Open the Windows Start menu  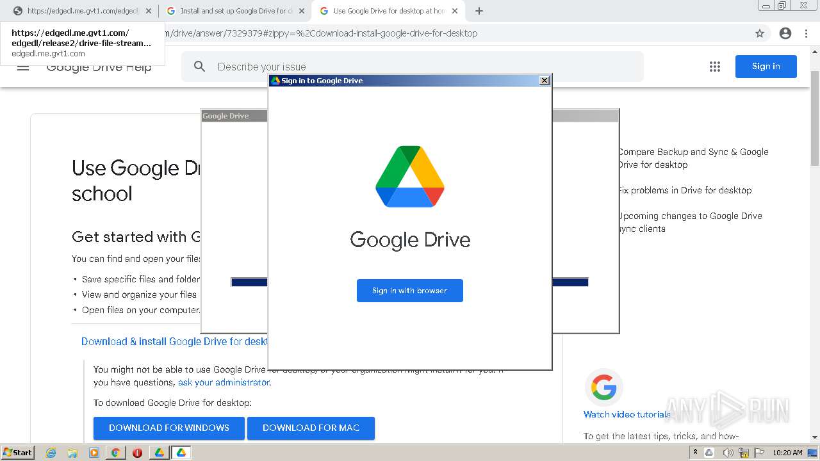[x=18, y=453]
